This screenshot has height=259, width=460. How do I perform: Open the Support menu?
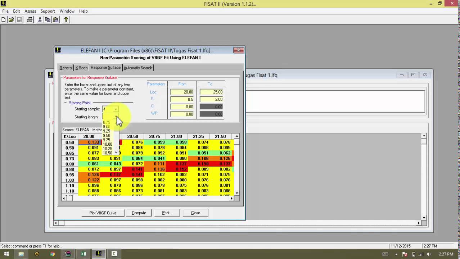[48, 11]
